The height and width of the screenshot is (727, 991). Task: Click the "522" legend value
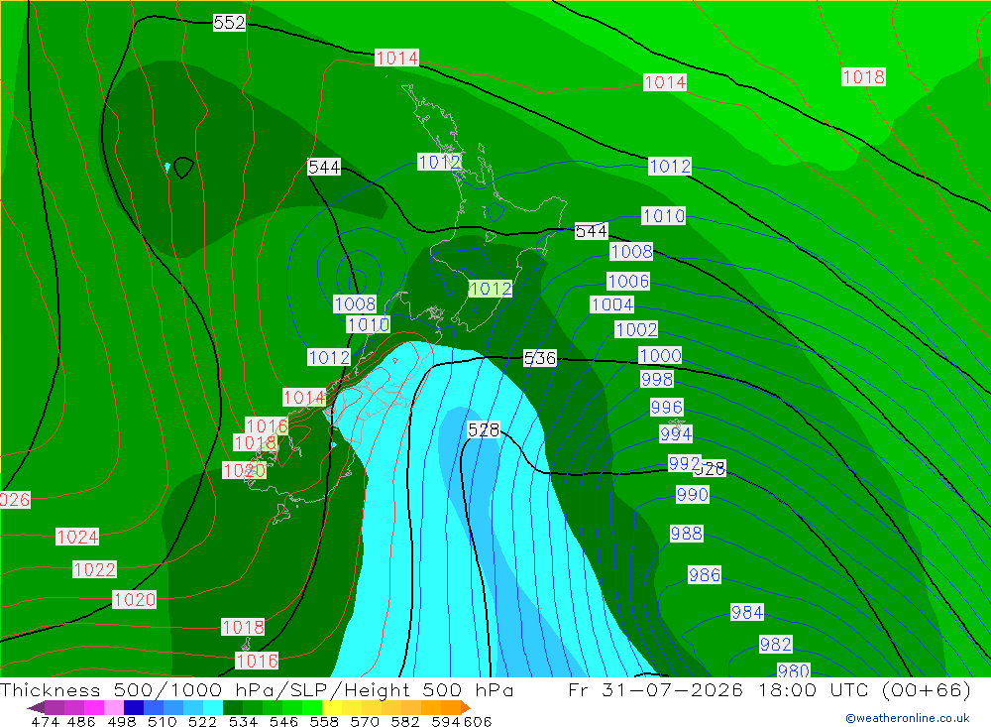tap(201, 721)
